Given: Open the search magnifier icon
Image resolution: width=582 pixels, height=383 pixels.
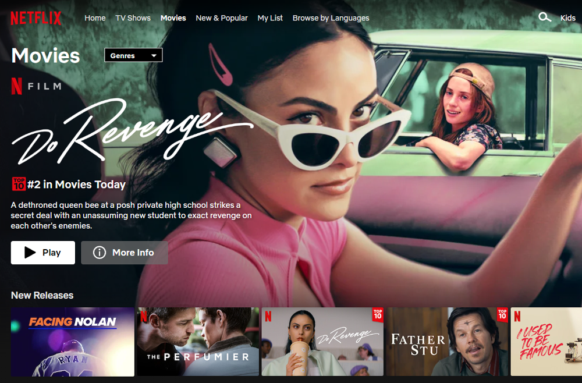Looking at the screenshot, I should [x=545, y=17].
